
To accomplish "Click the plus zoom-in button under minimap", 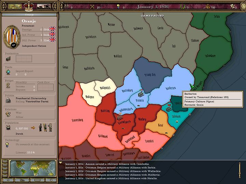I will click(x=51, y=180).
